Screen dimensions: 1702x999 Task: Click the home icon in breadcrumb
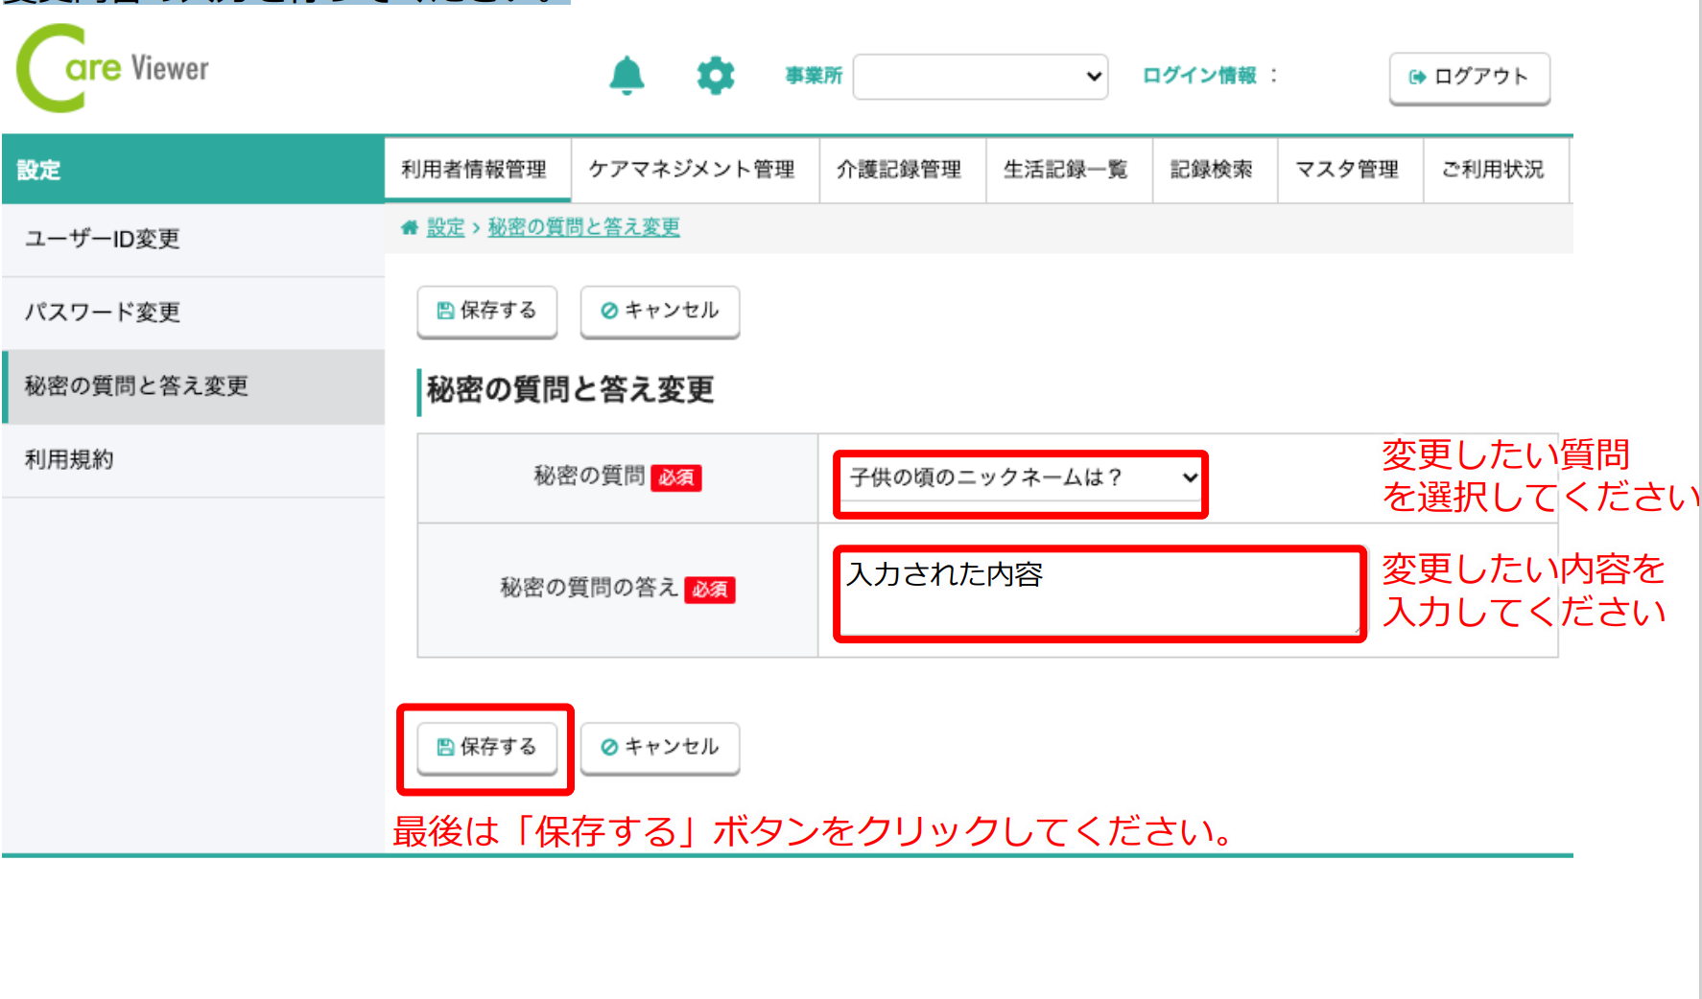[x=410, y=227]
